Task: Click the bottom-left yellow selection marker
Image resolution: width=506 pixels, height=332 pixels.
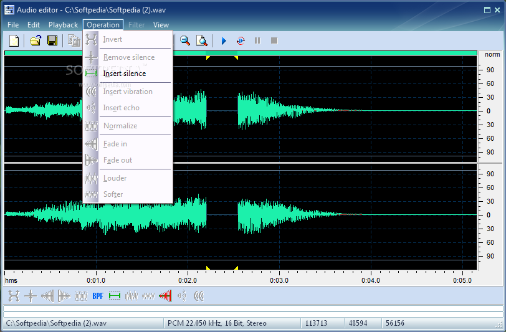Action: pos(208,268)
